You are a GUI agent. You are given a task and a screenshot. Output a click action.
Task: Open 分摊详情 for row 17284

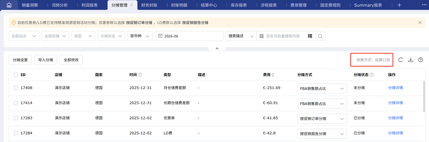395,133
